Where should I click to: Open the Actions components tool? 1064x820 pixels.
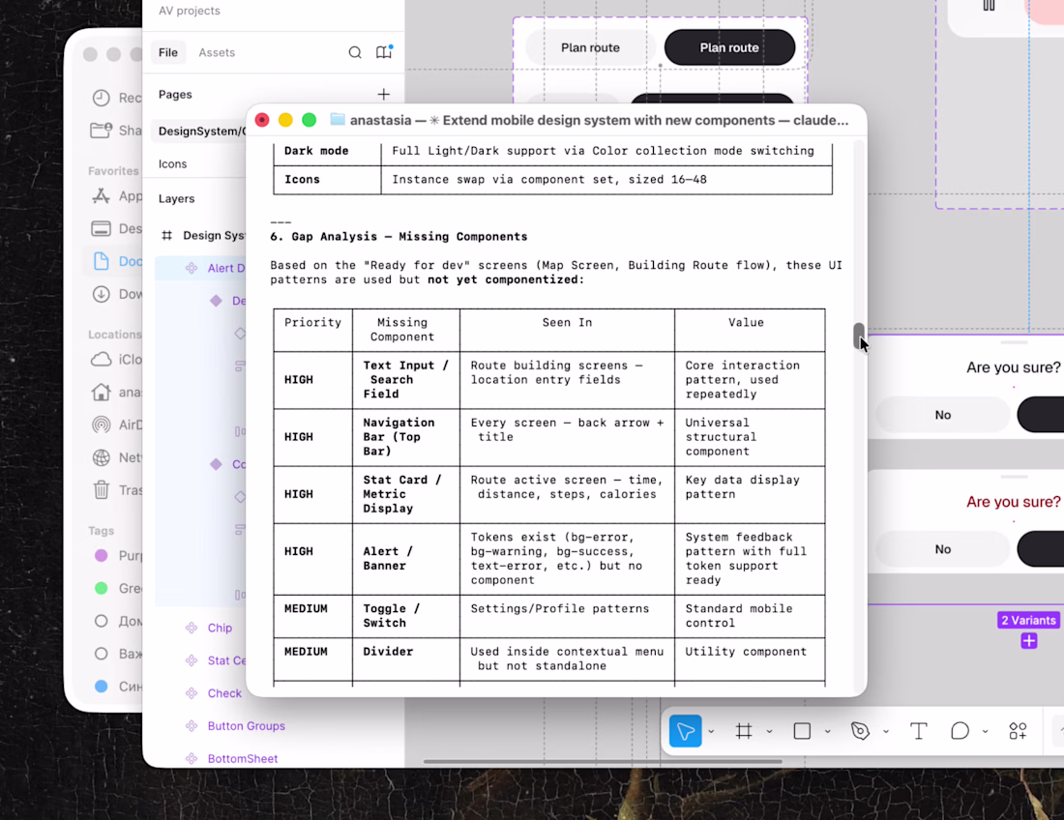[1018, 731]
